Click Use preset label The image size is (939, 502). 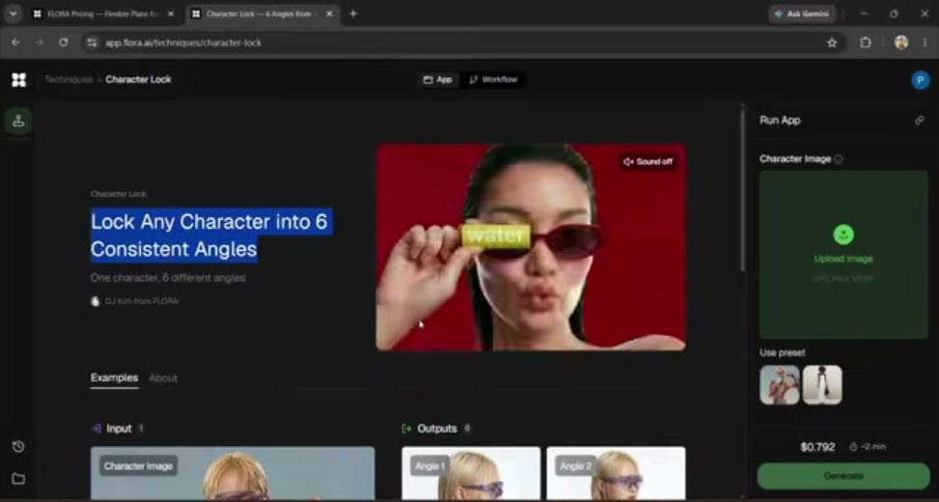(x=782, y=352)
